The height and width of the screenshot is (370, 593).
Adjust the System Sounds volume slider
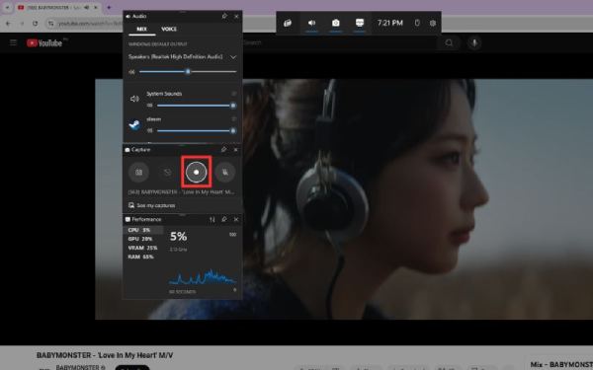click(196, 106)
